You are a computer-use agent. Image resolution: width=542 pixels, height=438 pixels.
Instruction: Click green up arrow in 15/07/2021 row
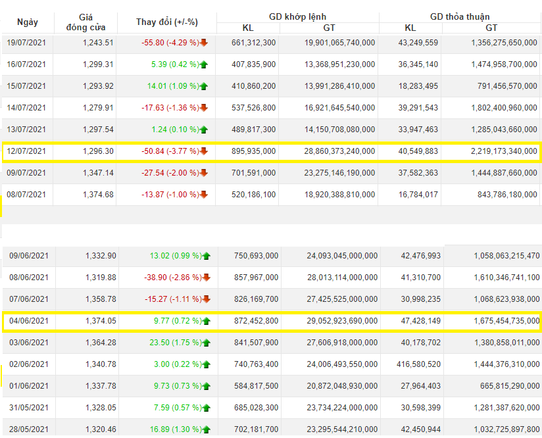(204, 86)
